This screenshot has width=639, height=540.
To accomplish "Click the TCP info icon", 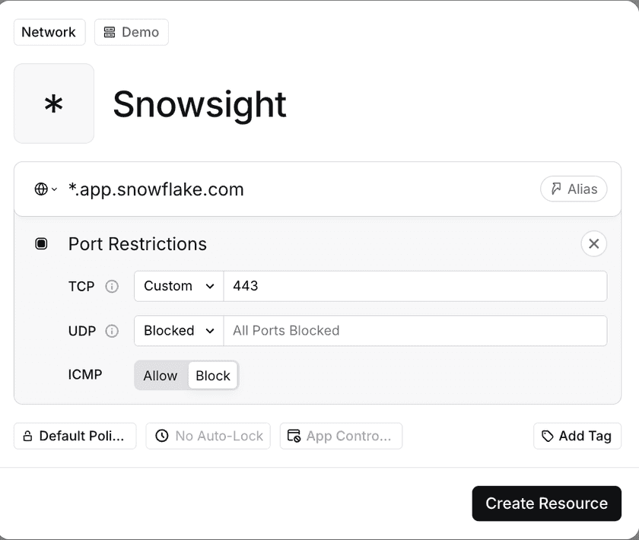I will pos(111,287).
